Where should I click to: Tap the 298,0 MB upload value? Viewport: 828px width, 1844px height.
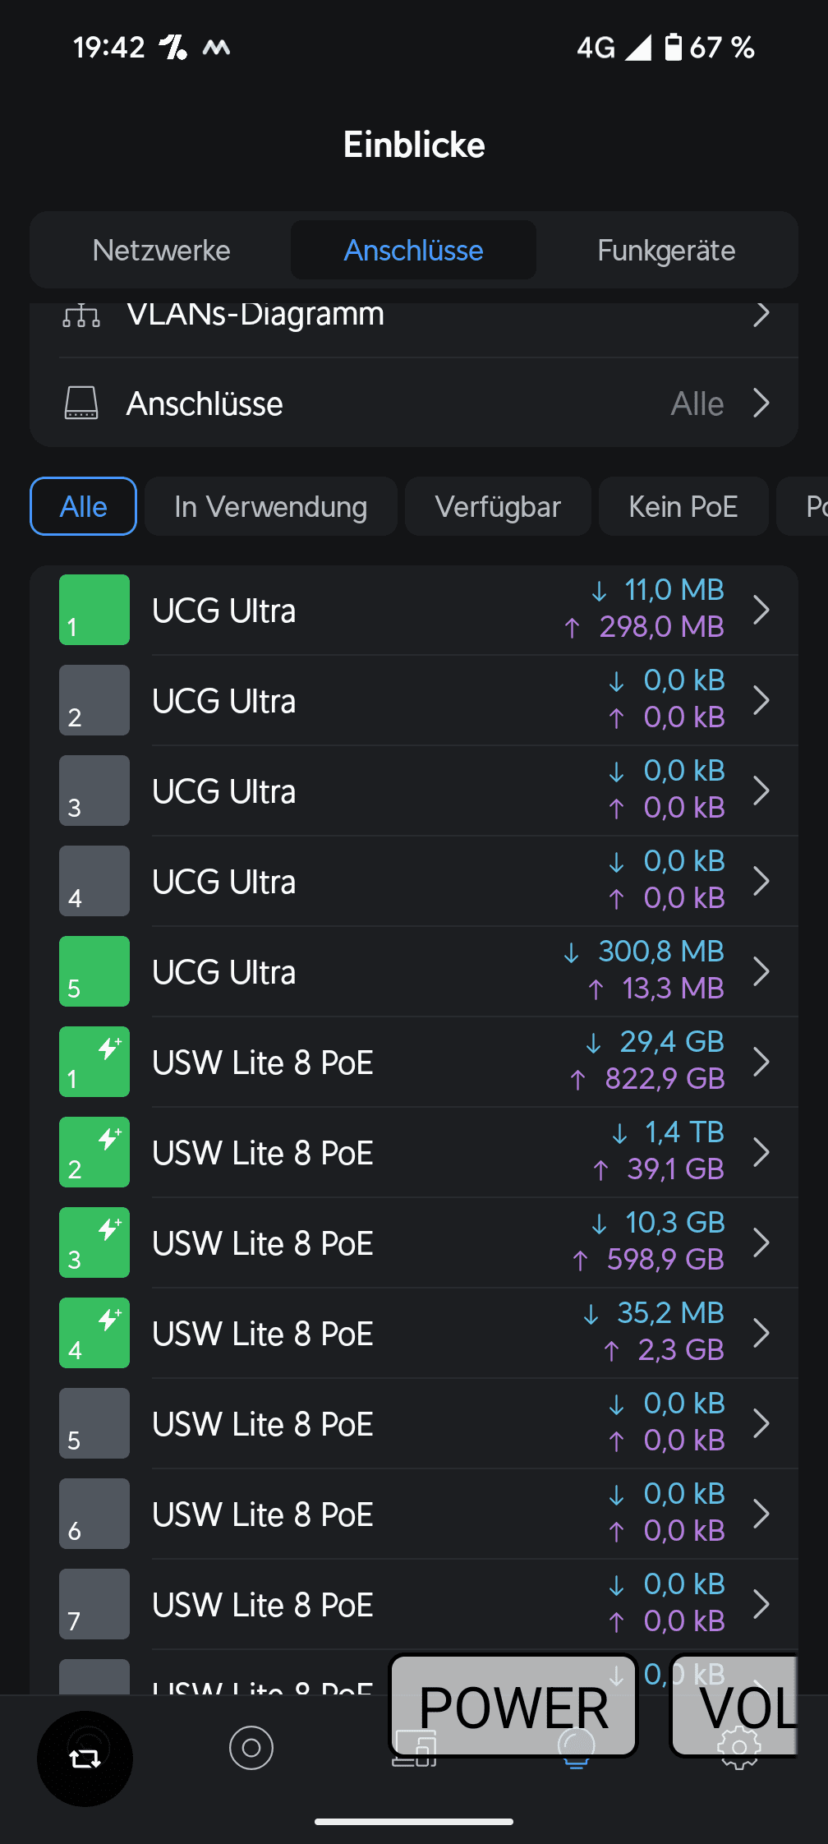point(661,627)
